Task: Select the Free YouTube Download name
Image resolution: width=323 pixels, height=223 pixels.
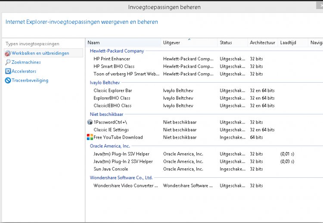Action: pyautogui.click(x=118, y=137)
